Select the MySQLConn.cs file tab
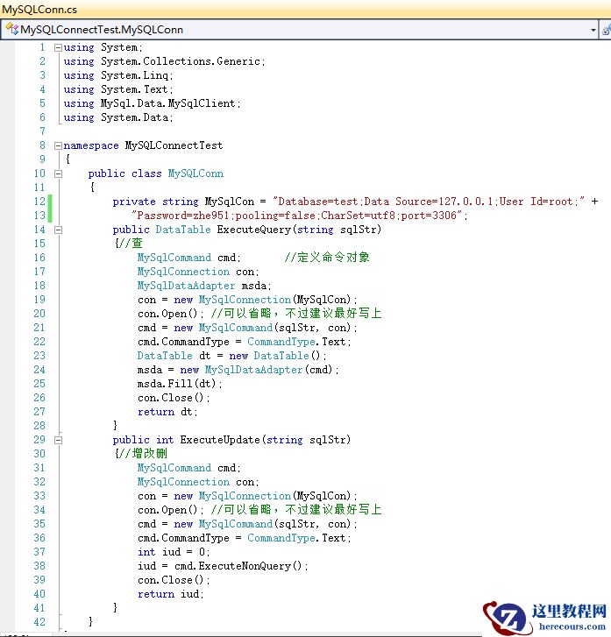611x637 pixels. (39, 9)
